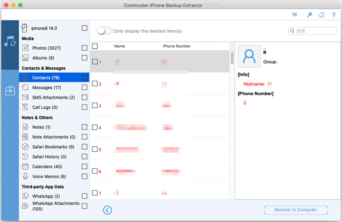Click the SMS Attachments envelope icon
Image resolution: width=342 pixels, height=222 pixels.
pos(25,97)
